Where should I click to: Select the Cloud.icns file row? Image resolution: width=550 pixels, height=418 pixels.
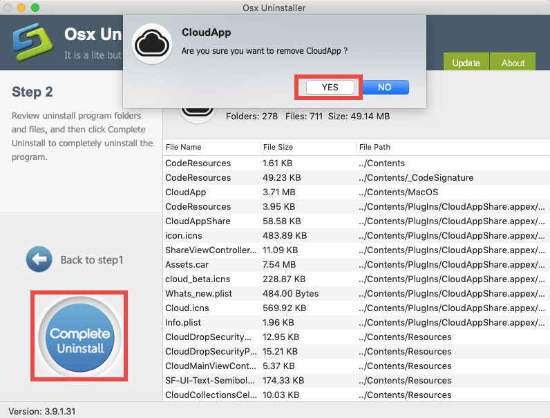[x=357, y=308]
